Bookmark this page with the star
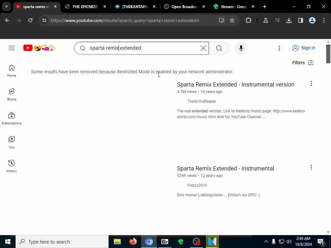Screen dimensions: 331x248 232,20
